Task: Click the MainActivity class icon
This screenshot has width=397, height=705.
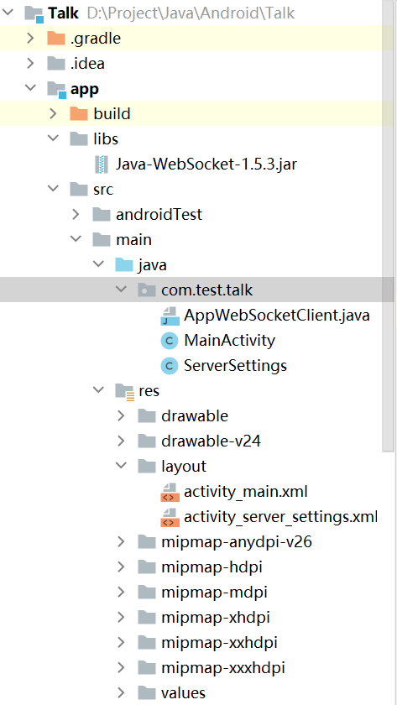Action: pyautogui.click(x=170, y=341)
